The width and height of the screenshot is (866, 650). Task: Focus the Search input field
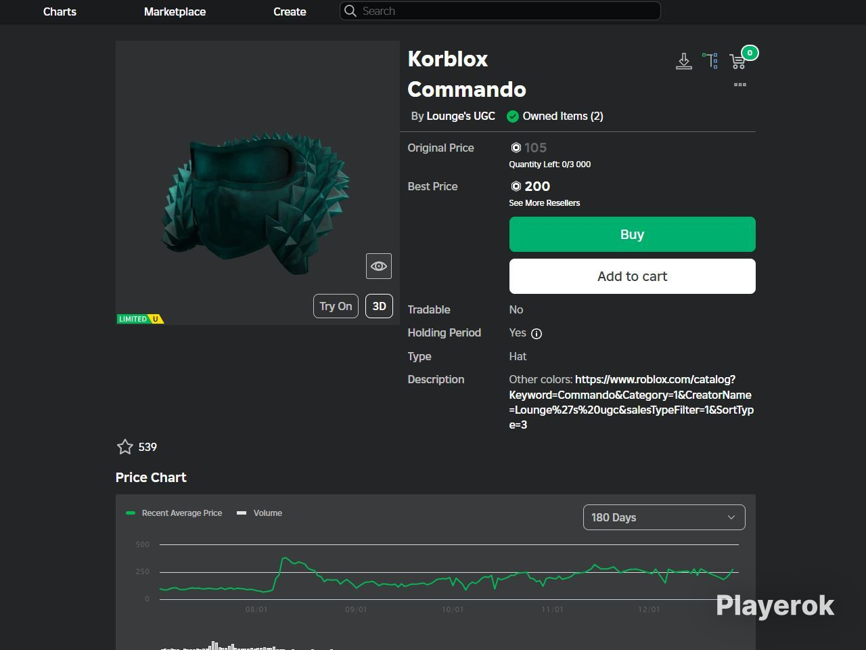(x=500, y=11)
